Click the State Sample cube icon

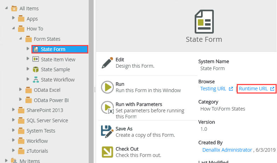pyautogui.click(x=36, y=69)
